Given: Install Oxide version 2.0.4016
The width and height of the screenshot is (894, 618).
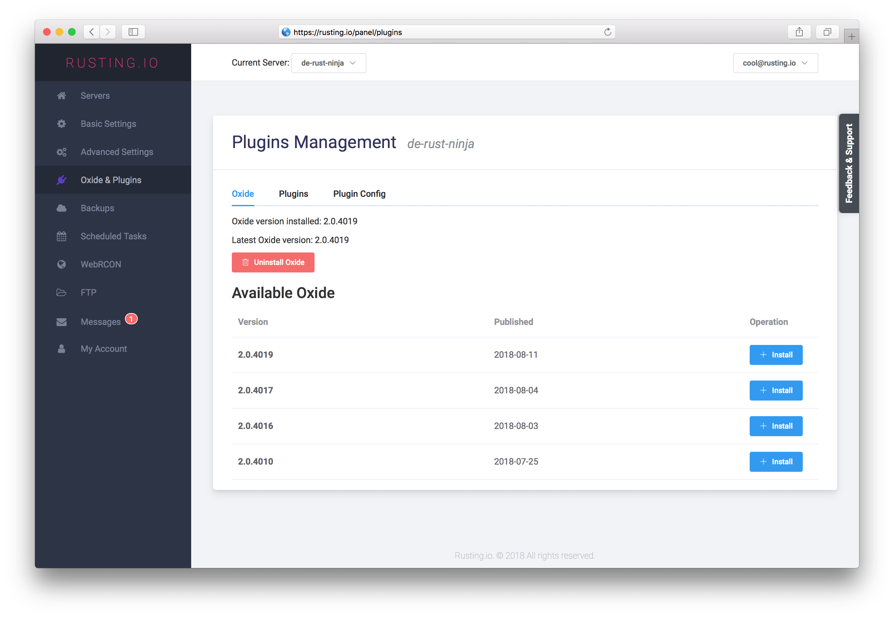Looking at the screenshot, I should 776,426.
